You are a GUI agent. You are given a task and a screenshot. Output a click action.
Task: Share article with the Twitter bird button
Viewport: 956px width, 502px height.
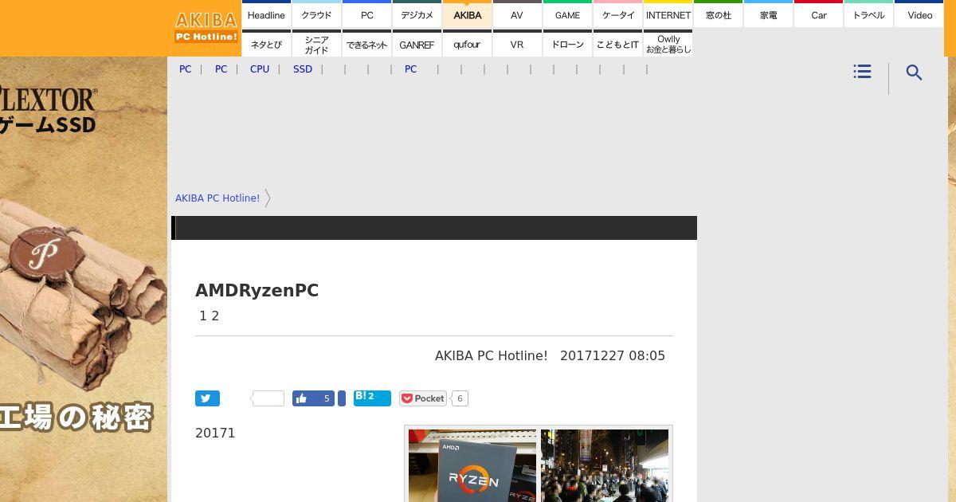(x=207, y=398)
